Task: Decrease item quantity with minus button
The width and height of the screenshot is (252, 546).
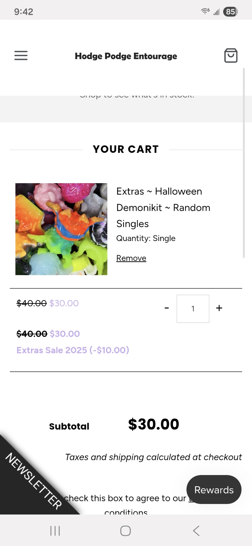Action: [167, 308]
